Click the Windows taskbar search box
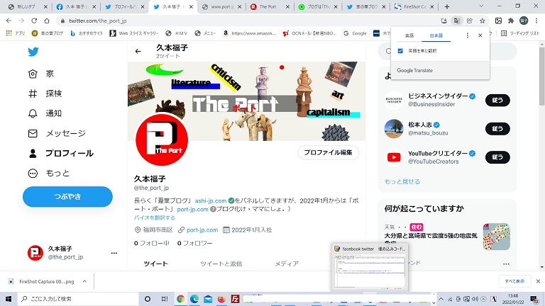Image resolution: width=545 pixels, height=306 pixels. pyautogui.click(x=78, y=299)
